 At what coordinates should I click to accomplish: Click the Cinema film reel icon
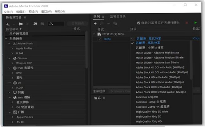click(x=15, y=58)
